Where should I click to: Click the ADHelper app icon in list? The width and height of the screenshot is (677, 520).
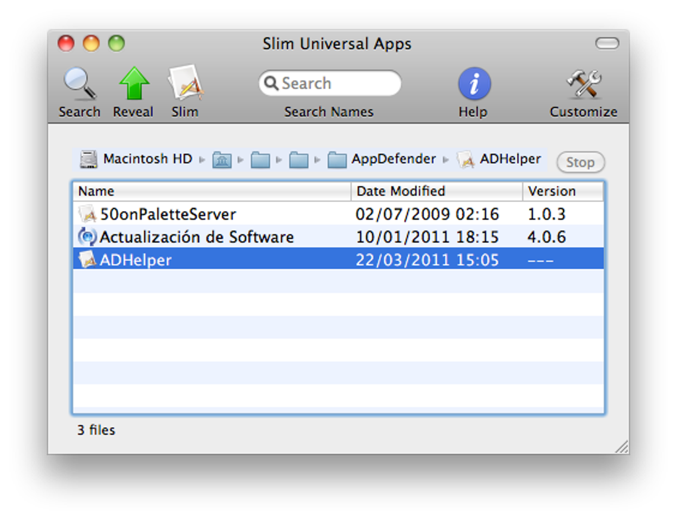[x=87, y=259]
